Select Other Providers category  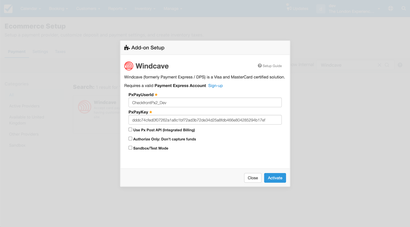(x=24, y=134)
